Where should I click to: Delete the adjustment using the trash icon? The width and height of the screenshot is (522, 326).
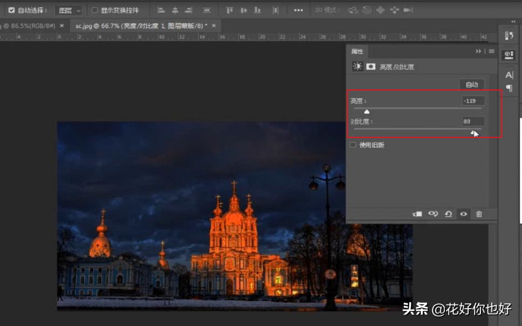(479, 214)
